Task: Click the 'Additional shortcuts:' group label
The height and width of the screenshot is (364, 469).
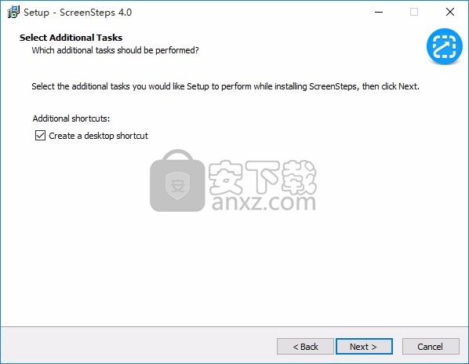Action: [71, 118]
